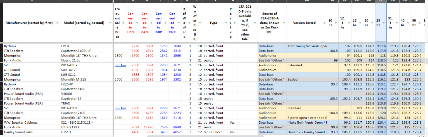Expand the 40 hz column filter dropdown
Screen dimensions: 428x137
click(408, 23)
